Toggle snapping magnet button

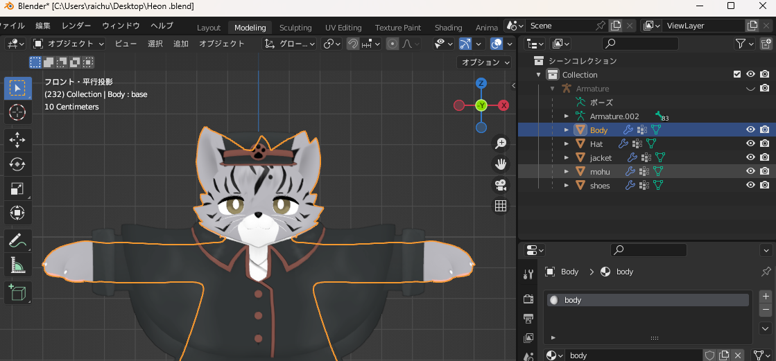tap(353, 44)
